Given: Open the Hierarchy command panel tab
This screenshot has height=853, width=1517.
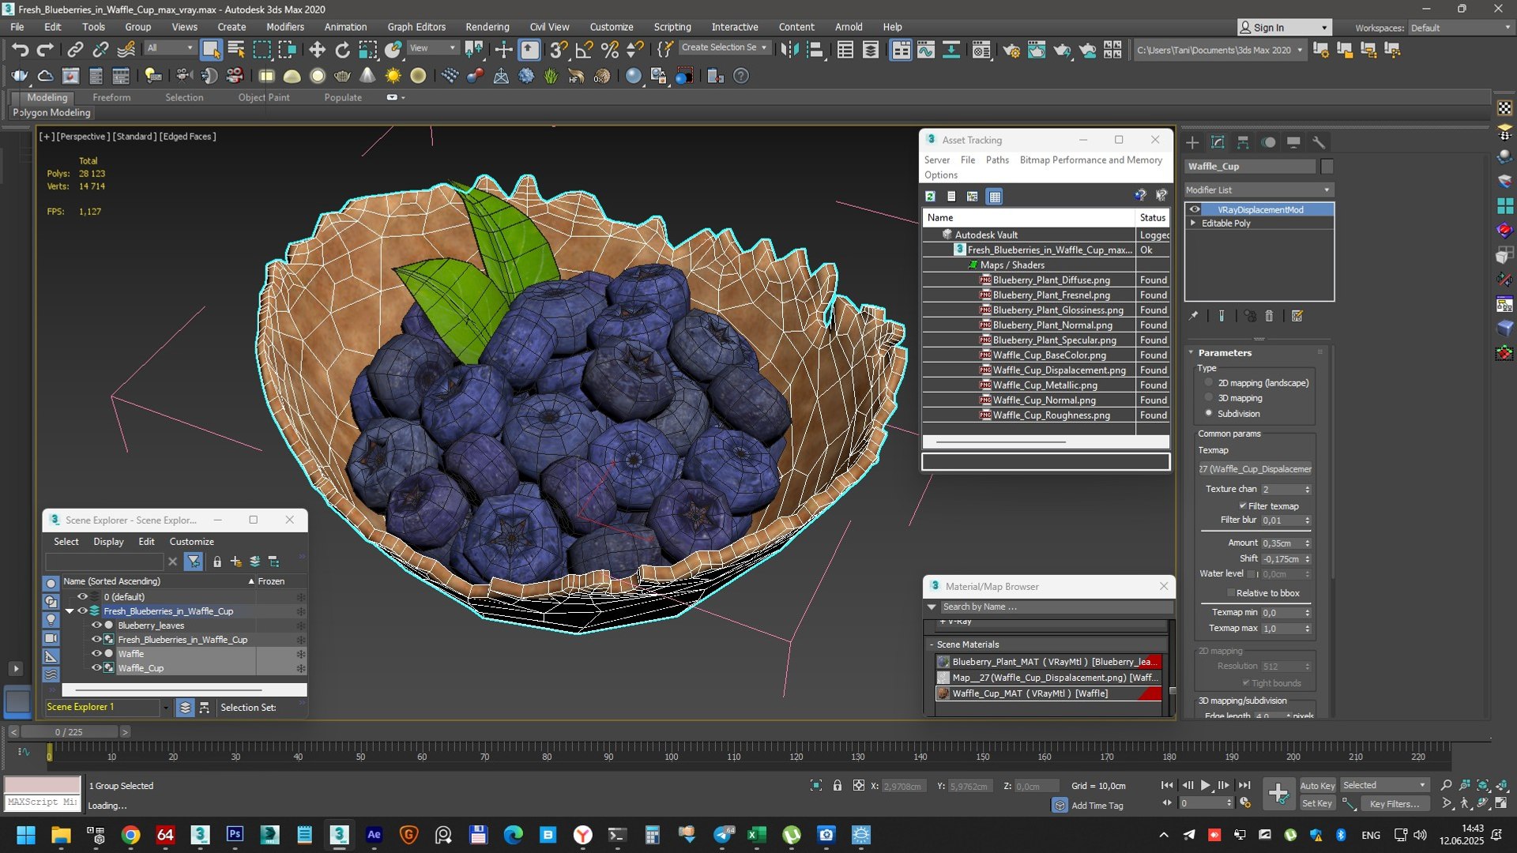Looking at the screenshot, I should point(1243,142).
